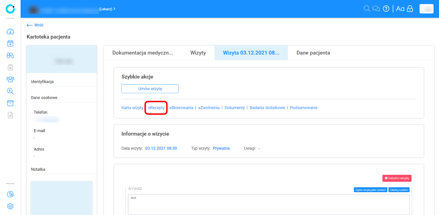Screen dimensions: 439x215
Task: Open the user avatar menu in header
Action: 427,9
